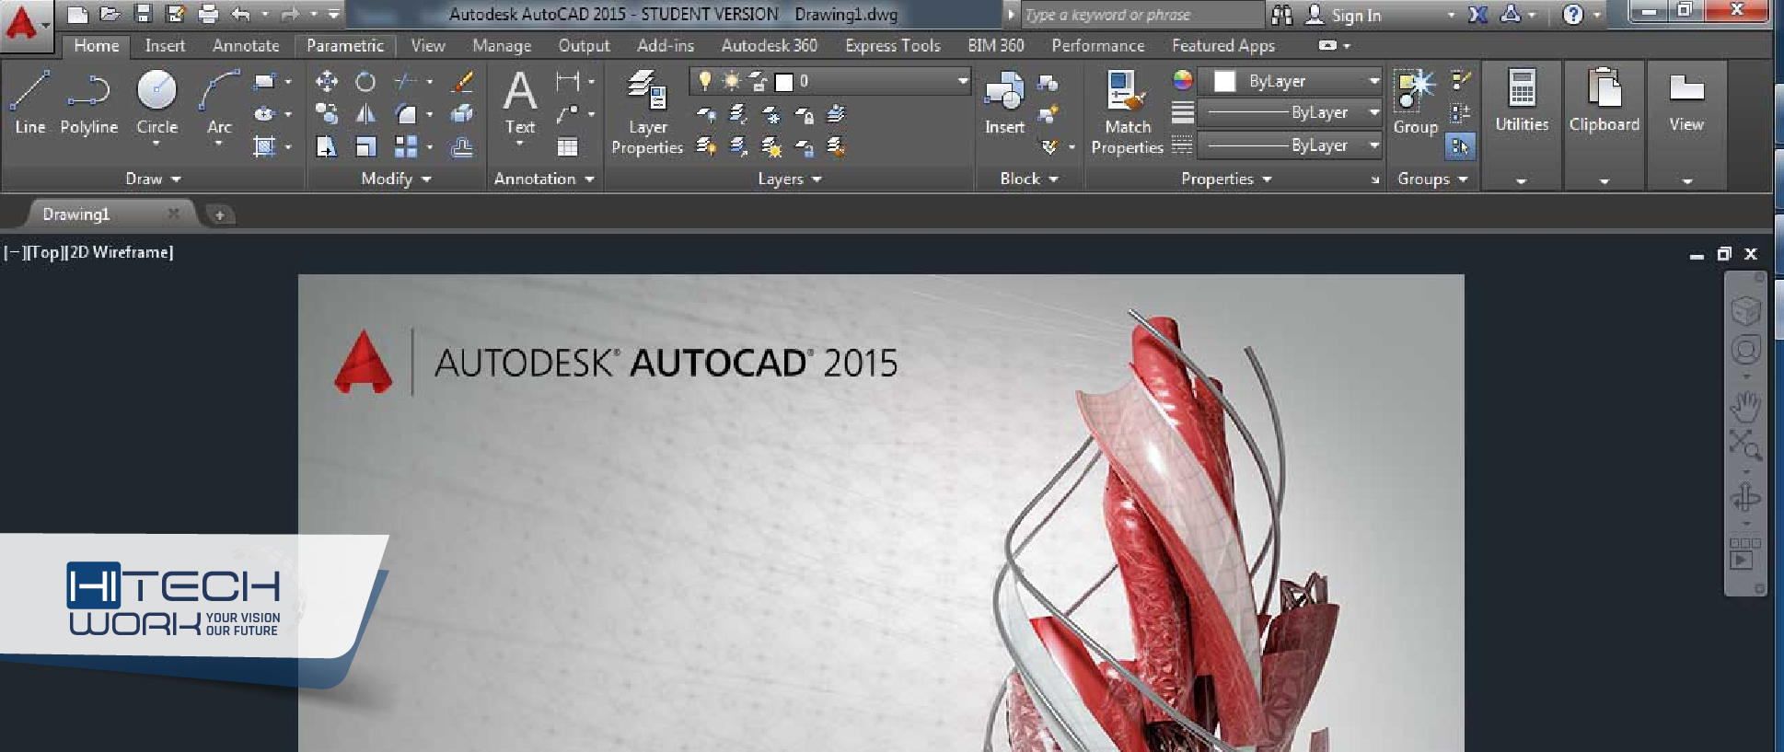Expand the Annotation panel
1784x752 pixels.
click(544, 179)
